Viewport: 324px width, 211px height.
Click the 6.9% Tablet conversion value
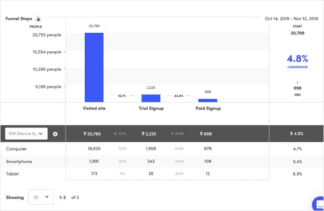pyautogui.click(x=298, y=174)
